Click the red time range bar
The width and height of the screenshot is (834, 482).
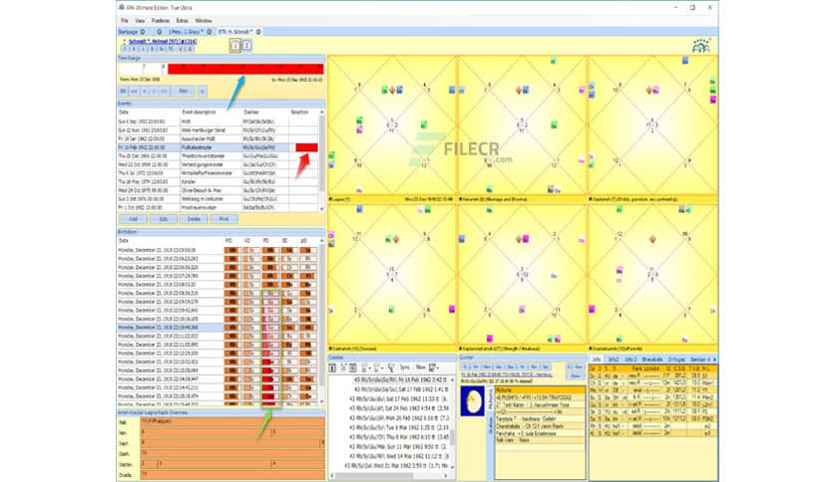tap(245, 69)
